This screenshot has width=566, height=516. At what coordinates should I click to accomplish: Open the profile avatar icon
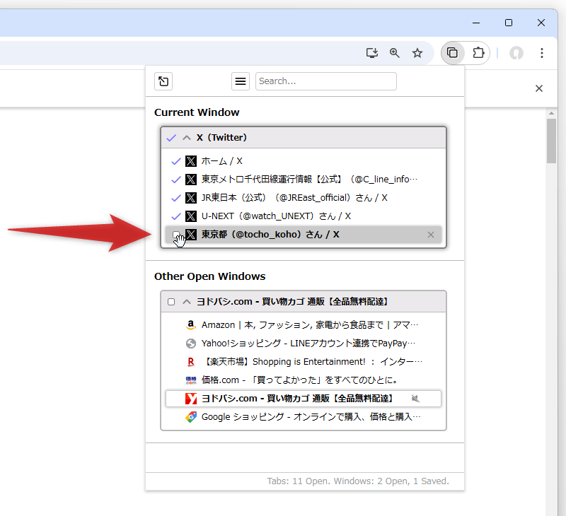click(516, 53)
